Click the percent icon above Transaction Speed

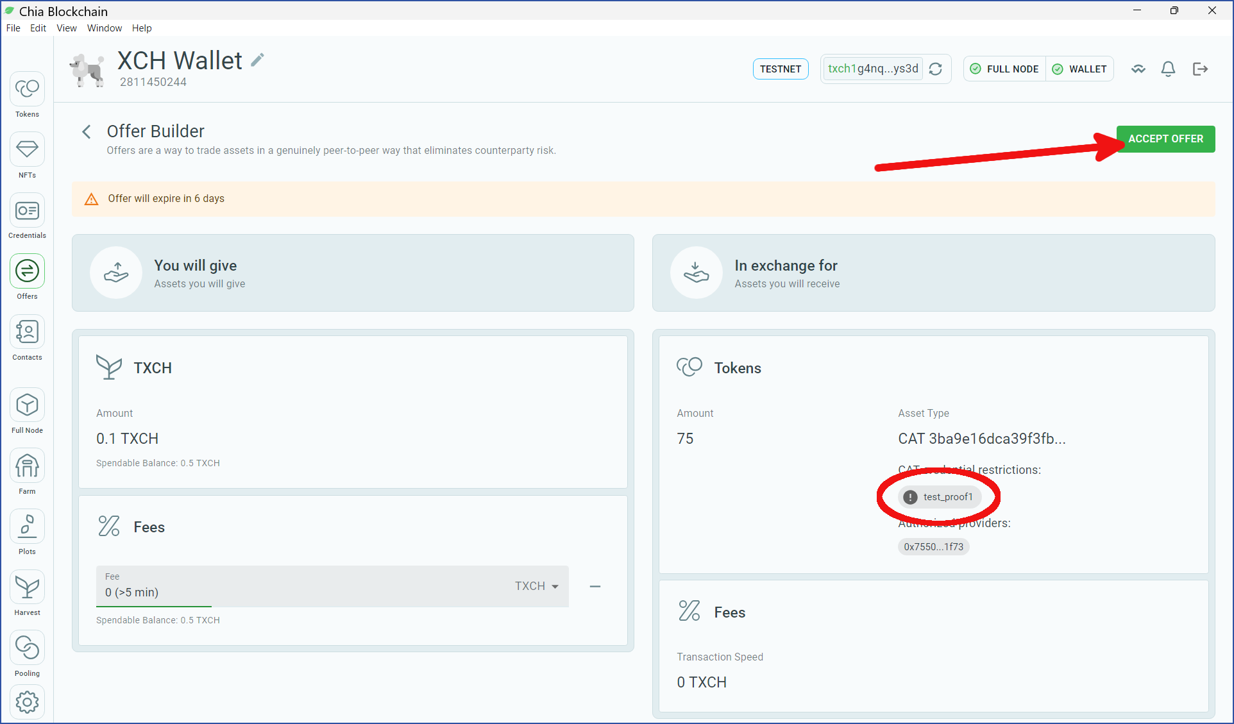(689, 611)
